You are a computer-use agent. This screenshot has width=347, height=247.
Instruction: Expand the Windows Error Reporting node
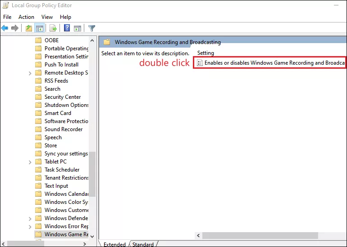30,227
